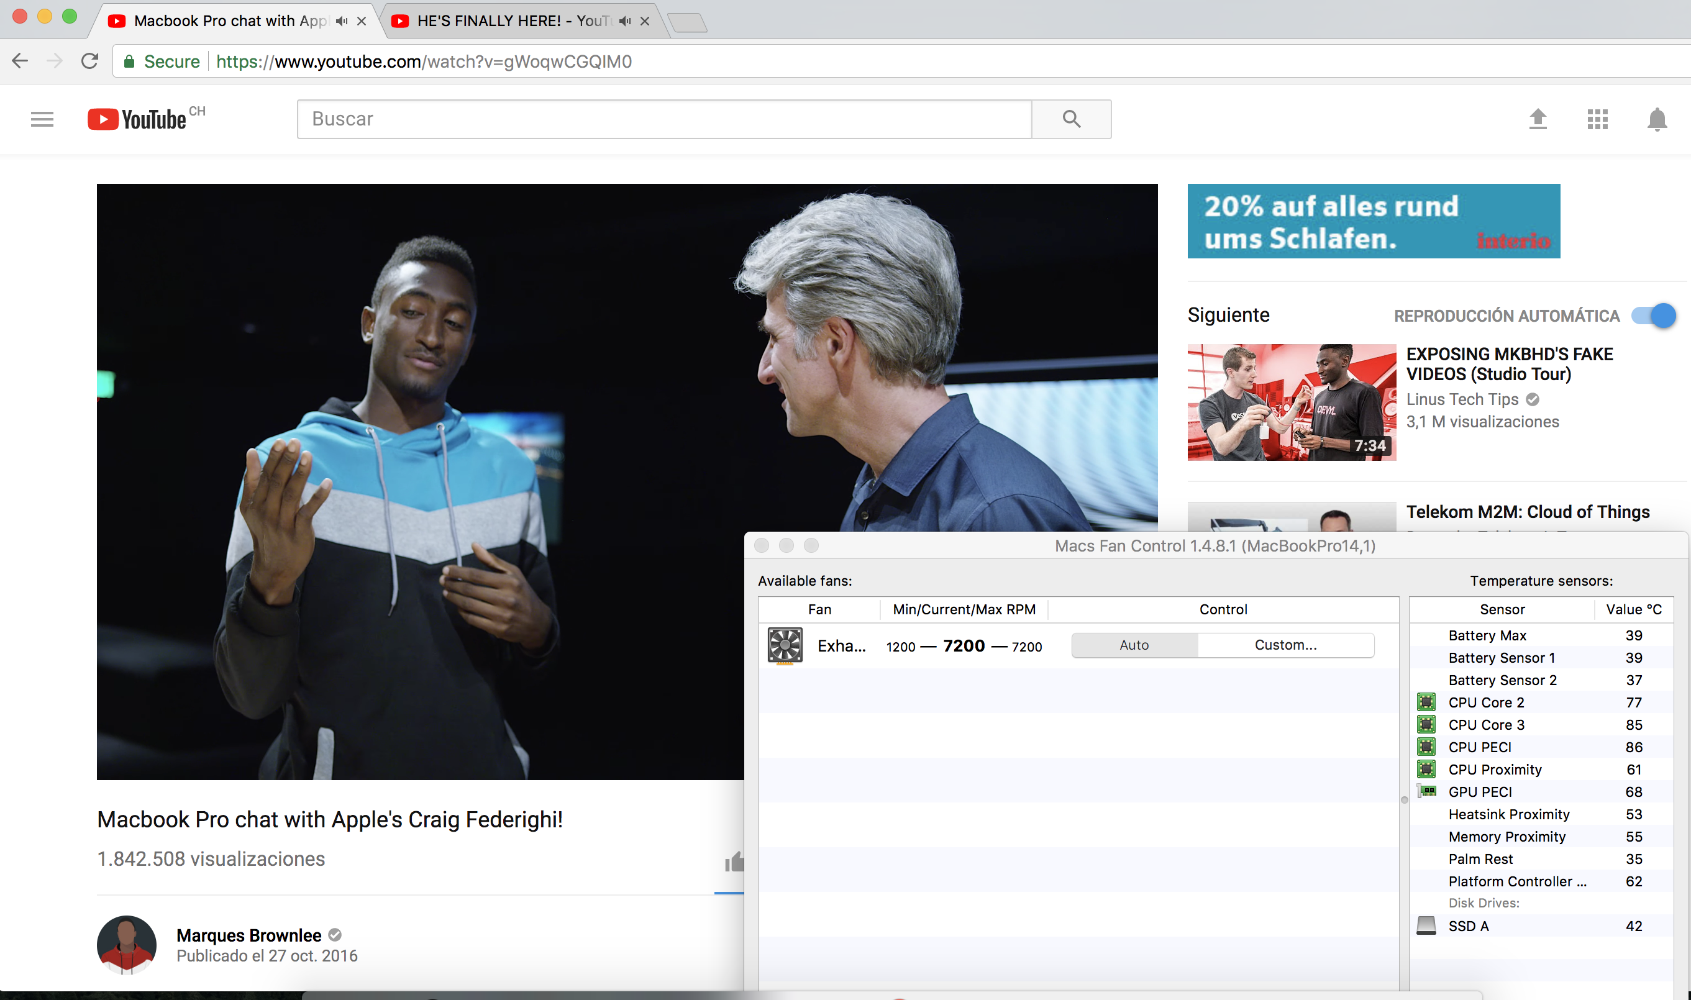Select the Battery Max sensor row
This screenshot has height=1000, width=1691.
[1541, 635]
